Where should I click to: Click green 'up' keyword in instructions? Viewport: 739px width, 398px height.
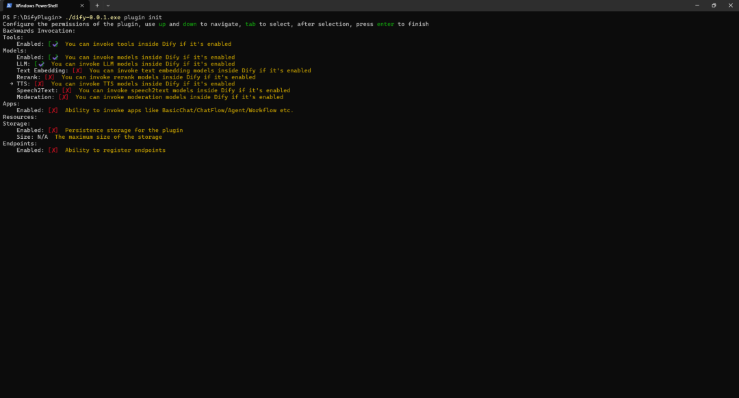(162, 24)
